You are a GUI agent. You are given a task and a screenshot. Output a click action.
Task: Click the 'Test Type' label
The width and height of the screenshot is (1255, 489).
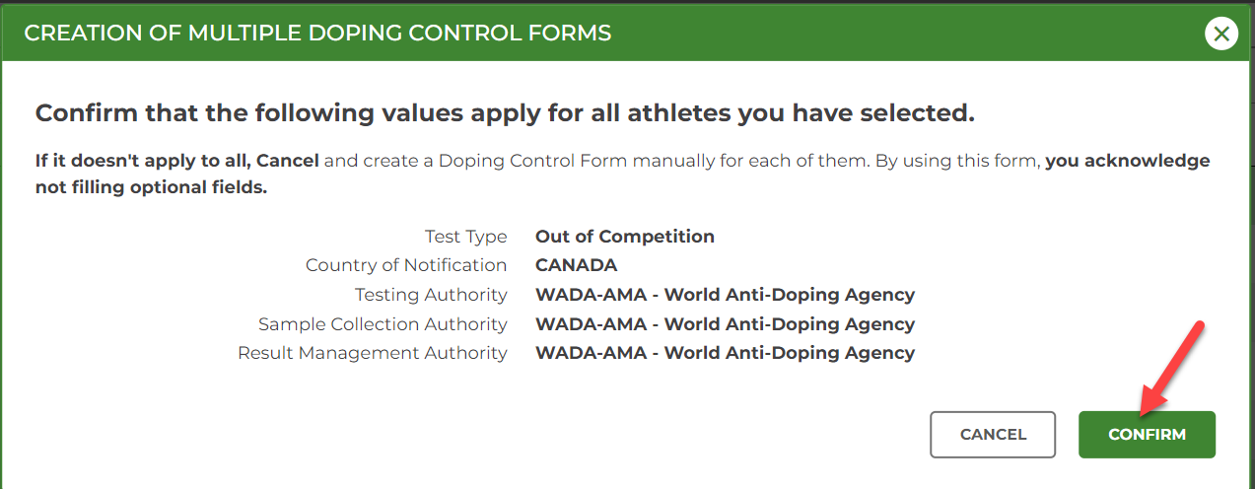(x=466, y=237)
